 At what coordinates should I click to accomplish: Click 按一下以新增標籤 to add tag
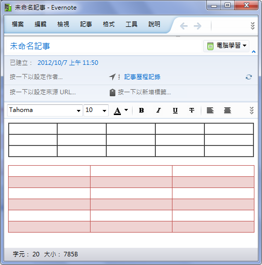point(145,92)
